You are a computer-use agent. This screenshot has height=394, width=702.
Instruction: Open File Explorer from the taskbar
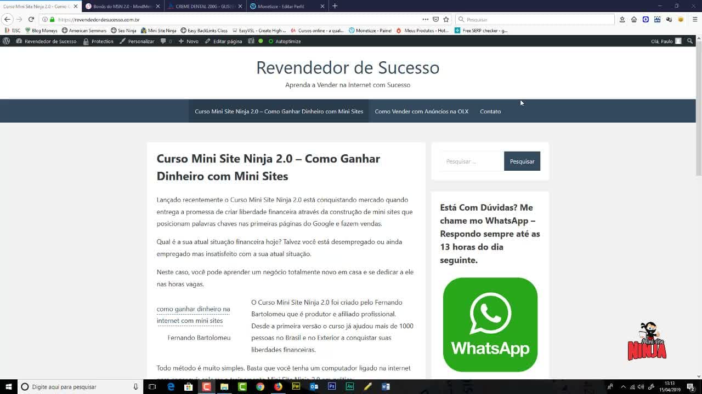coord(224,386)
